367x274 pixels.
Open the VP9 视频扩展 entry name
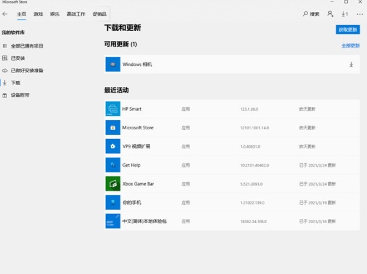136,146
